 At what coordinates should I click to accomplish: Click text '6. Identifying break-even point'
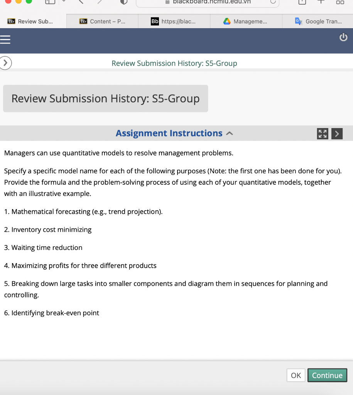coord(52,313)
